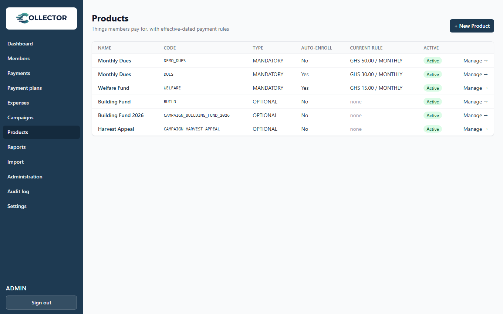Viewport: 503px width, 314px height.
Task: Click GHS 50.00 / MONTHLY rule
Action: (376, 61)
